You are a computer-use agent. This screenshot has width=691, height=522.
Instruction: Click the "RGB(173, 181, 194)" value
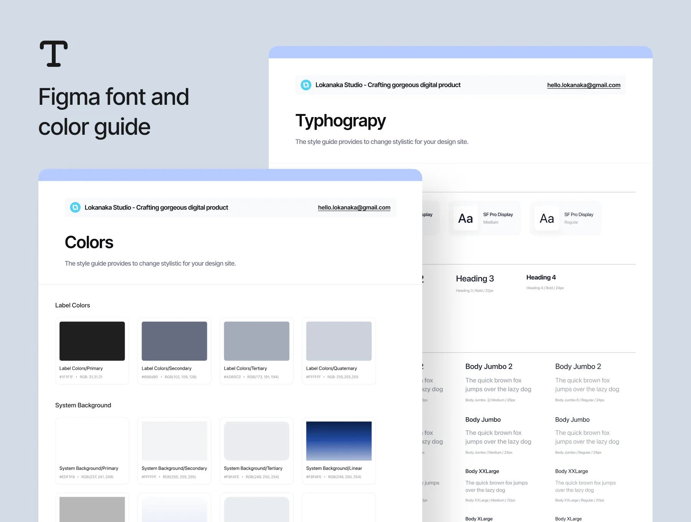click(263, 377)
